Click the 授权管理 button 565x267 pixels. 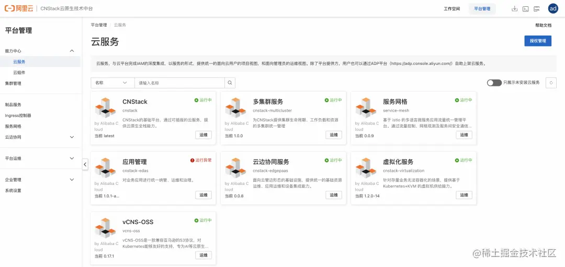coord(538,41)
